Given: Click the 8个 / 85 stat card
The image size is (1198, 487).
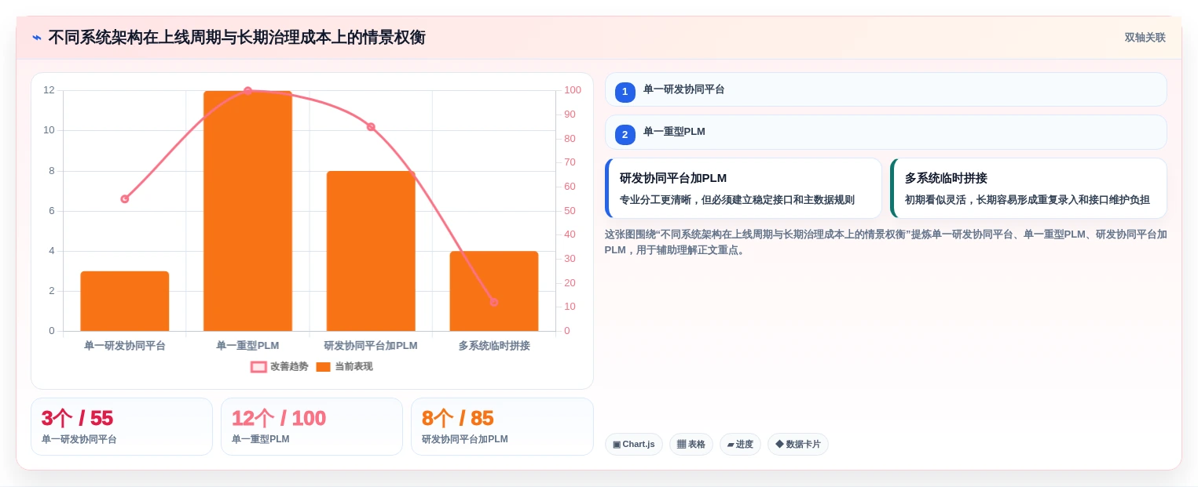Looking at the screenshot, I should 502,427.
